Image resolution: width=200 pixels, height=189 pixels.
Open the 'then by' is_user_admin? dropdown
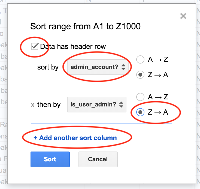[97, 105]
